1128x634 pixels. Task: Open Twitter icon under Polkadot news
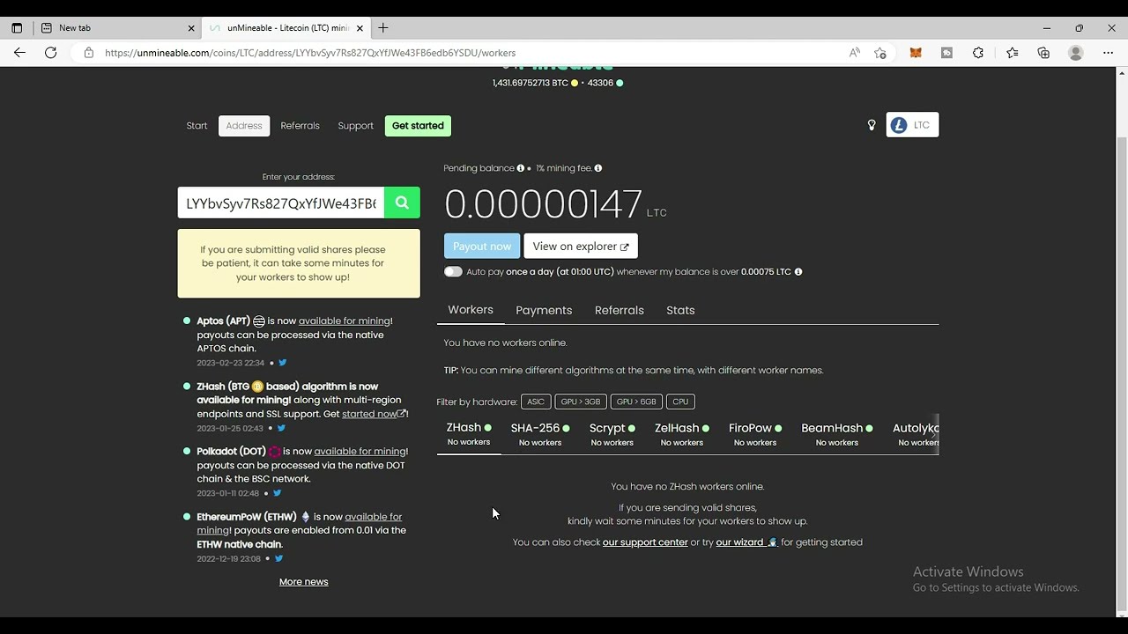(x=277, y=493)
